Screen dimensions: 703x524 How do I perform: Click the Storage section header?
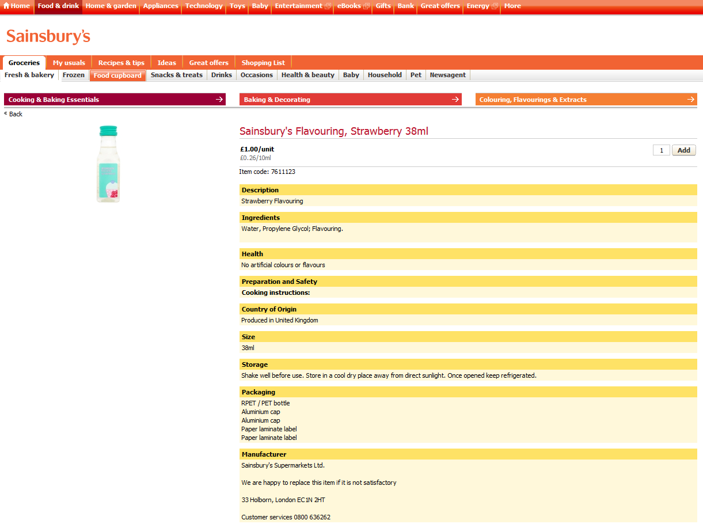point(468,364)
